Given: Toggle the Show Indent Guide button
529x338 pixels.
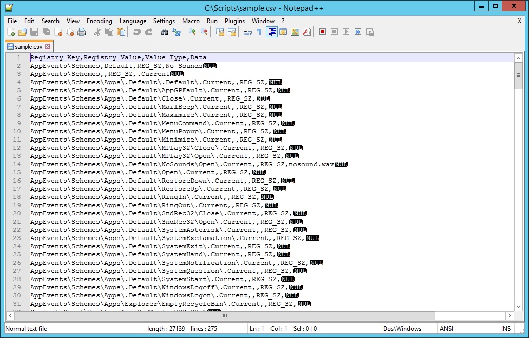Looking at the screenshot, I should [x=271, y=32].
